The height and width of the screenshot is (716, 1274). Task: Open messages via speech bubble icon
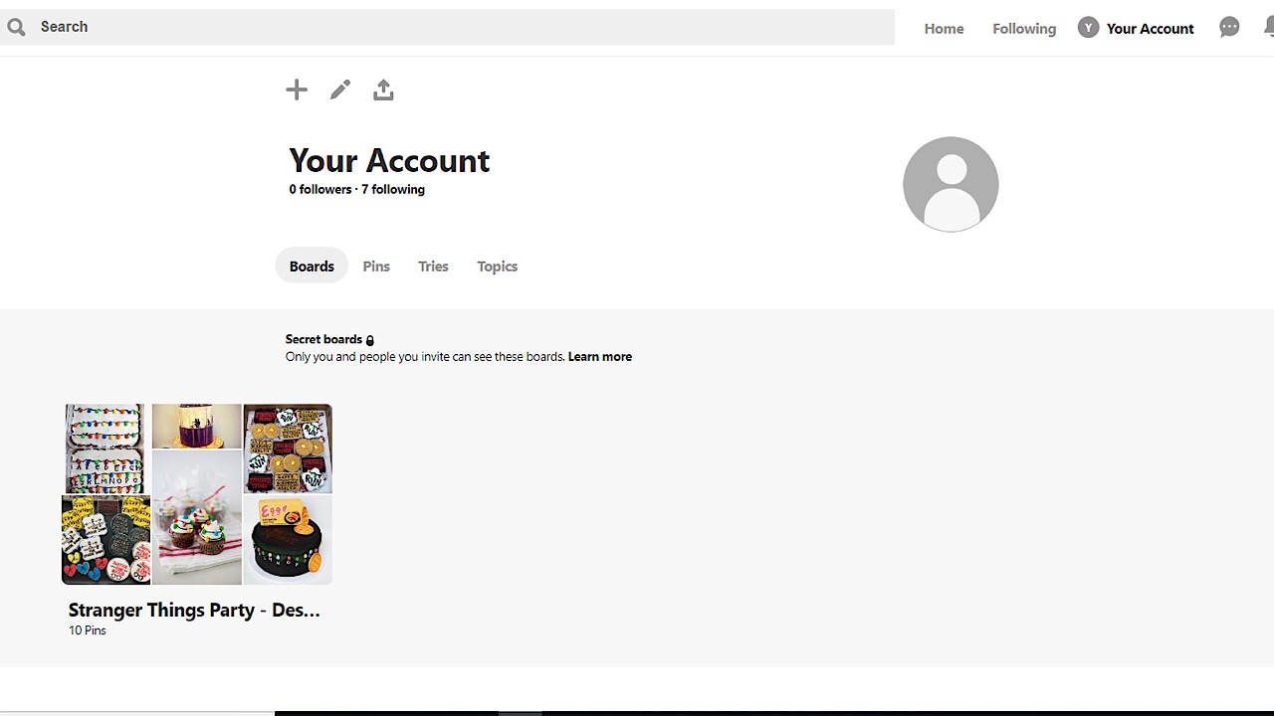click(1229, 28)
